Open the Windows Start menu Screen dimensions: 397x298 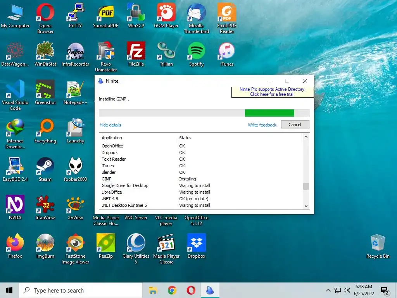point(9,290)
